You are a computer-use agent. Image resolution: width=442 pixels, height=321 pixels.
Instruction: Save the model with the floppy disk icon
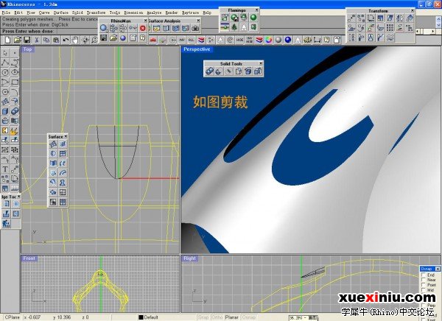pyautogui.click(x=27, y=40)
